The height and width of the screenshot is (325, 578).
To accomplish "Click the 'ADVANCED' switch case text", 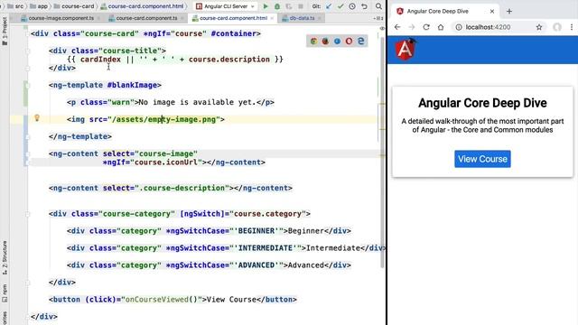I will (x=256, y=265).
